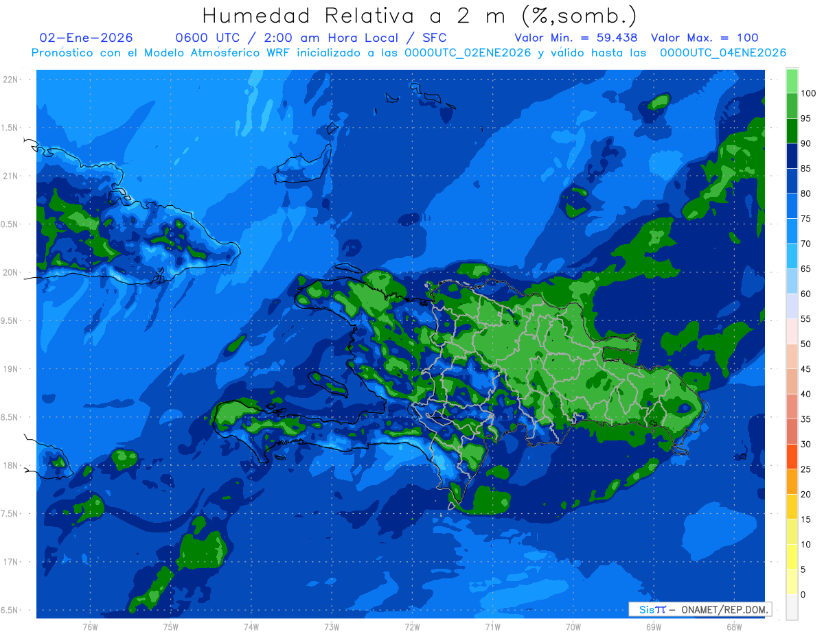Select the light blue swatch between 60 and 65
The height and width of the screenshot is (636, 824).
(x=792, y=281)
